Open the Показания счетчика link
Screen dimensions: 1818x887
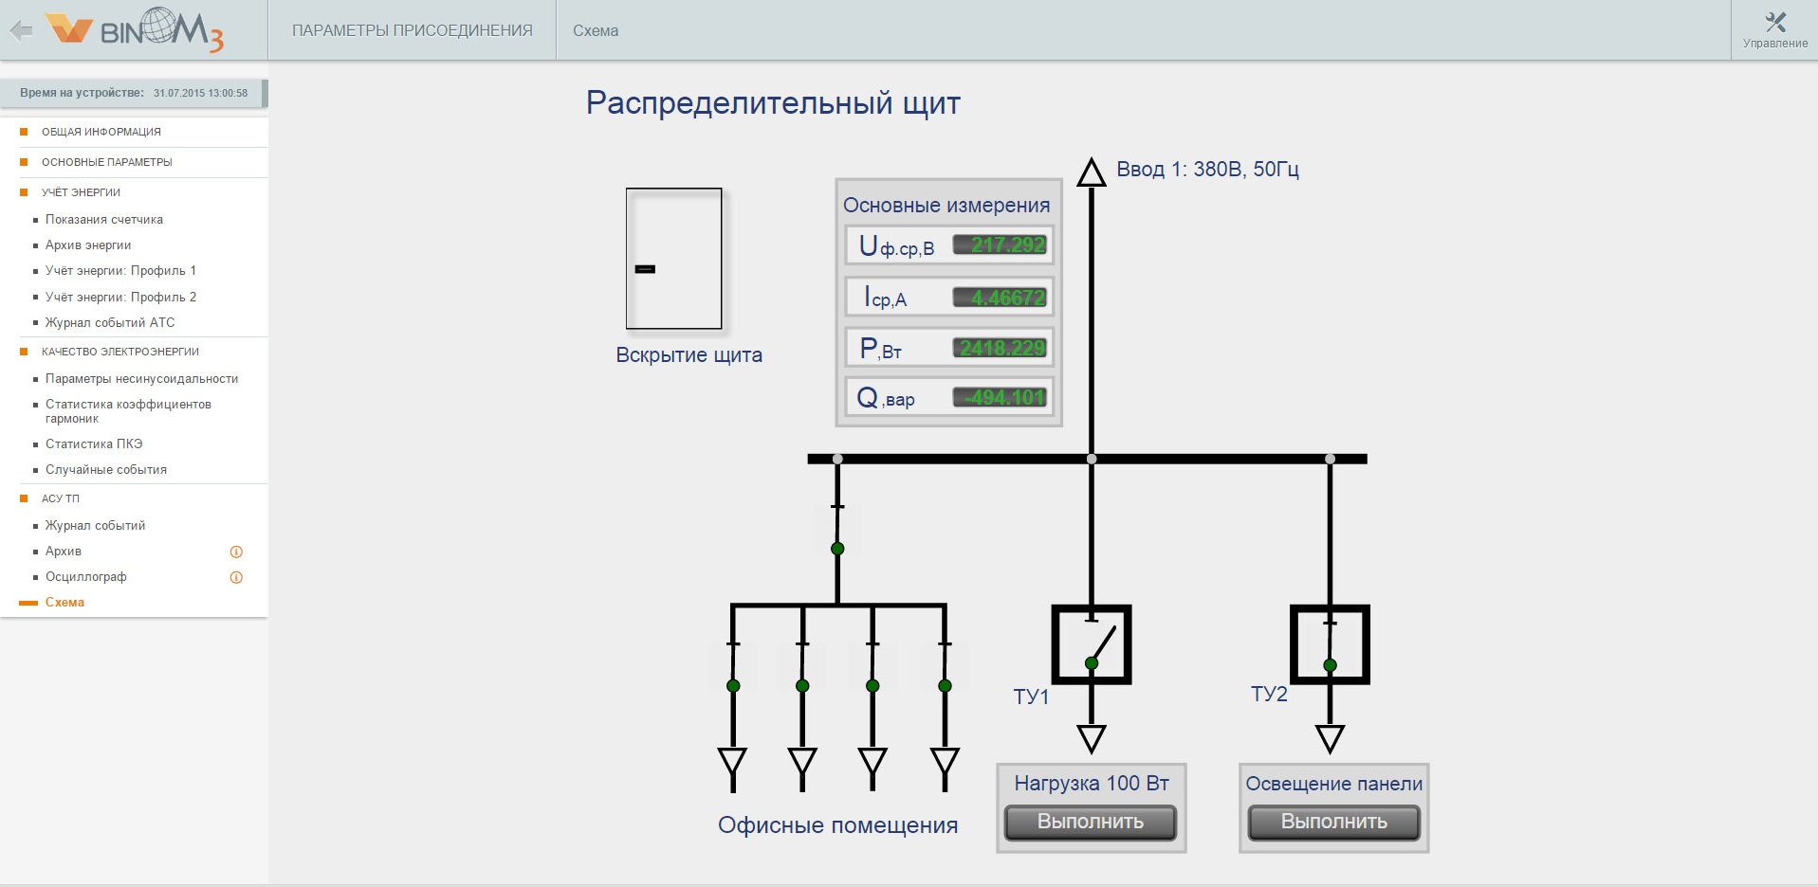click(x=104, y=219)
